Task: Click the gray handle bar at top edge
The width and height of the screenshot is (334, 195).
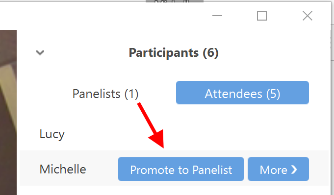Action: pyautogui.click(x=175, y=1)
